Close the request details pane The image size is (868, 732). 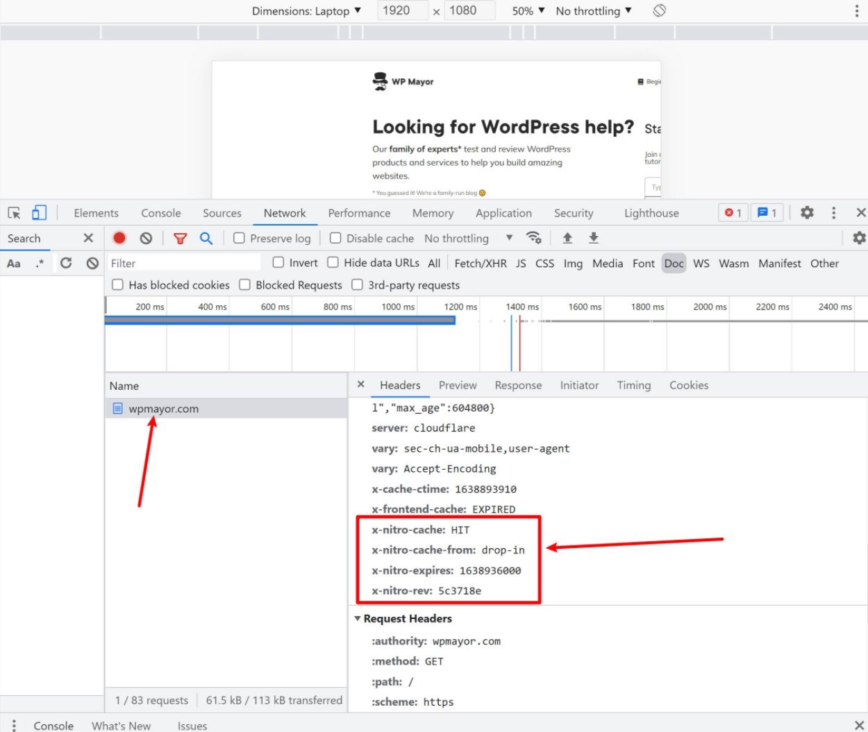pos(360,384)
